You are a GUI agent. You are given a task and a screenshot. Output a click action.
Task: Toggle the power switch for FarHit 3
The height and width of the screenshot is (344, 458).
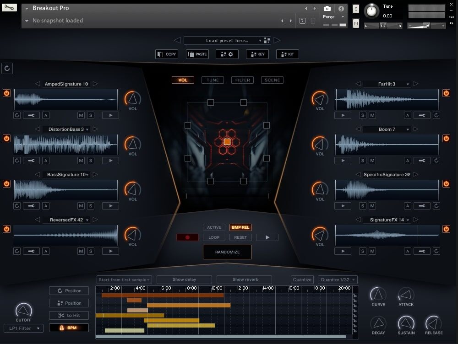[x=446, y=93]
